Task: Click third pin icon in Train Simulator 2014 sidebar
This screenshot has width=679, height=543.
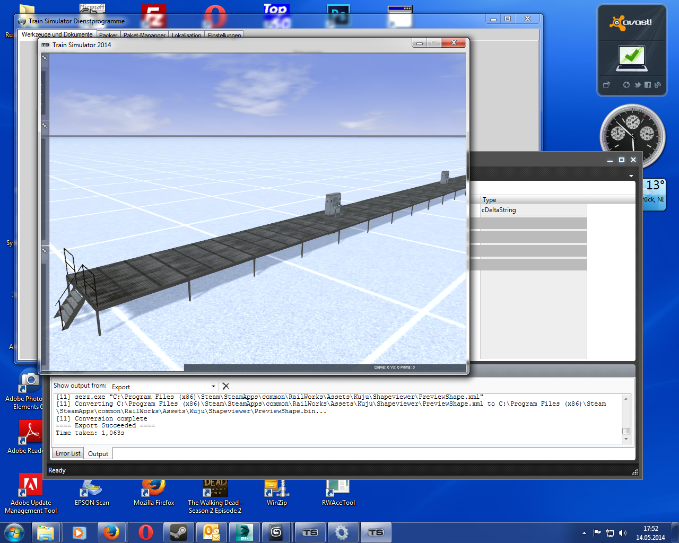Action: [45, 250]
